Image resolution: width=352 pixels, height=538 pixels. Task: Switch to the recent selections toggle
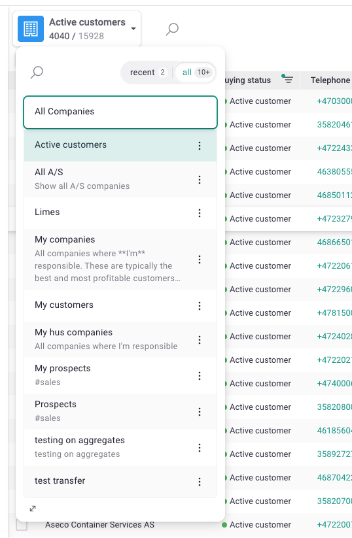(x=148, y=73)
